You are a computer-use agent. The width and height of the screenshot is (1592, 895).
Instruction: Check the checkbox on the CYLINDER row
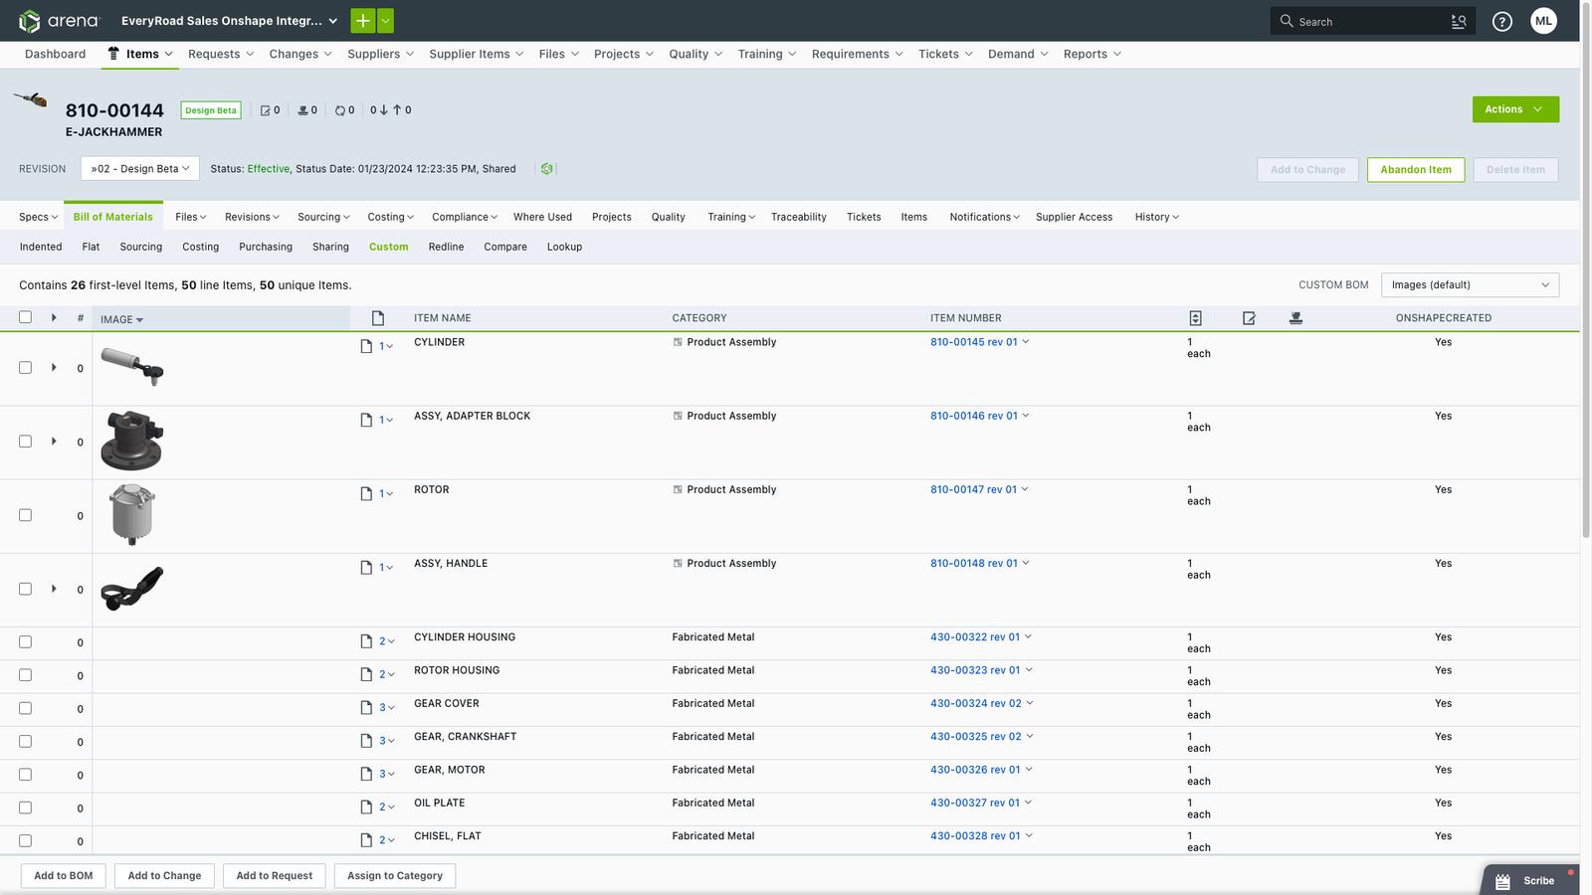(x=25, y=367)
